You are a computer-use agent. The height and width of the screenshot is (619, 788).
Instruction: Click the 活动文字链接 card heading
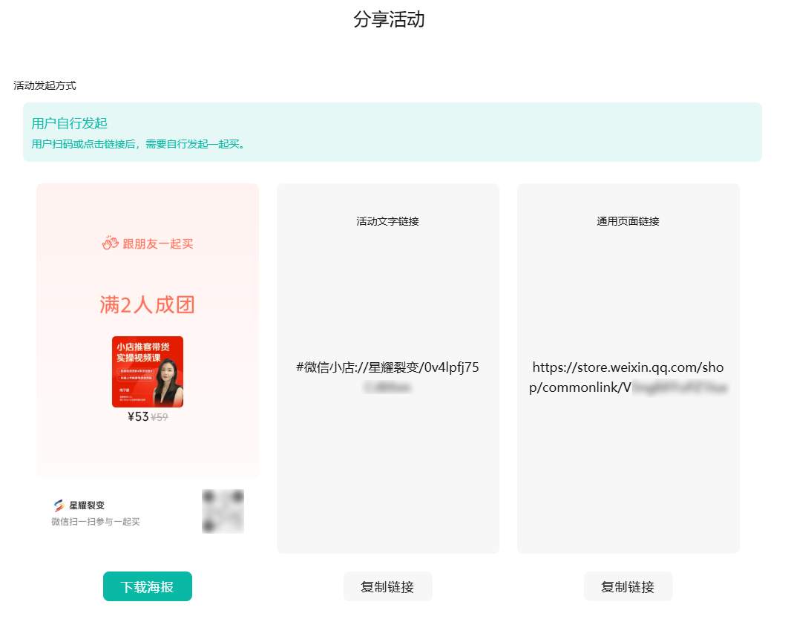[x=387, y=221]
